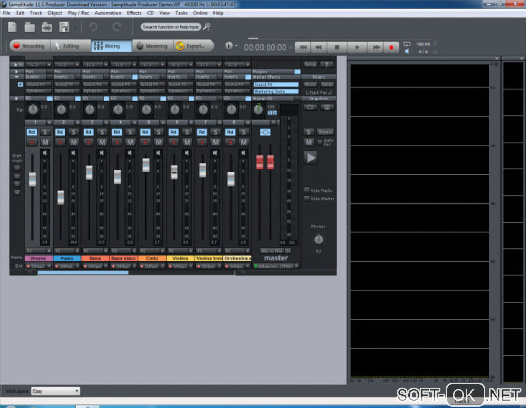This screenshot has height=408, width=526.
Task: Switch to the Mastering workspace tab
Action: click(152, 46)
